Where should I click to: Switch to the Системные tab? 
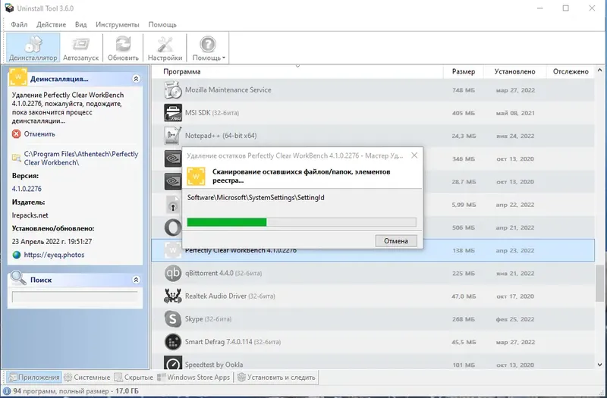click(87, 377)
